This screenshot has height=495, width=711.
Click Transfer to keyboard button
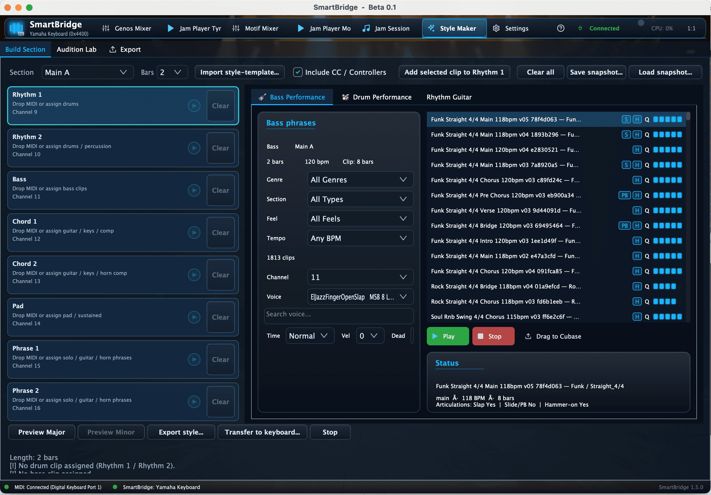pos(262,432)
